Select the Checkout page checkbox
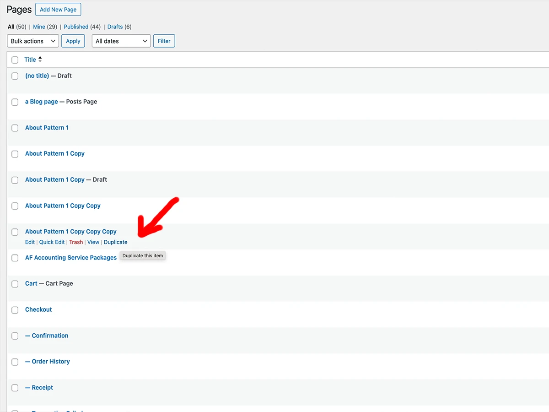The image size is (549, 412). 15,310
